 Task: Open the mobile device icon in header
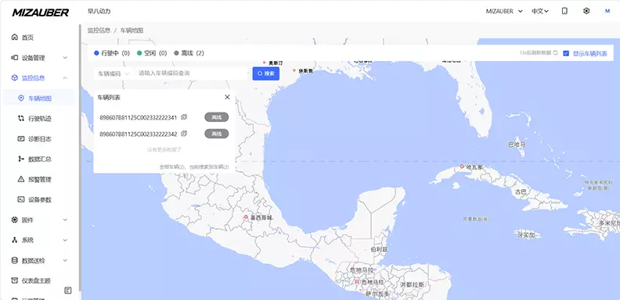click(564, 11)
